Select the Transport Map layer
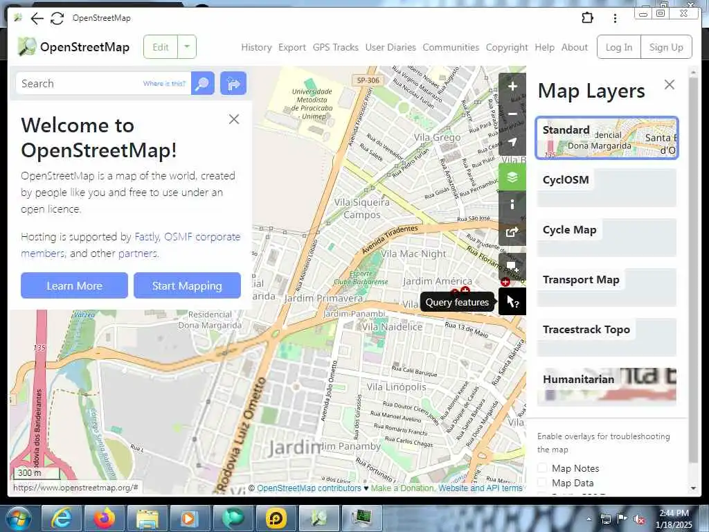This screenshot has height=532, width=709. tap(607, 287)
